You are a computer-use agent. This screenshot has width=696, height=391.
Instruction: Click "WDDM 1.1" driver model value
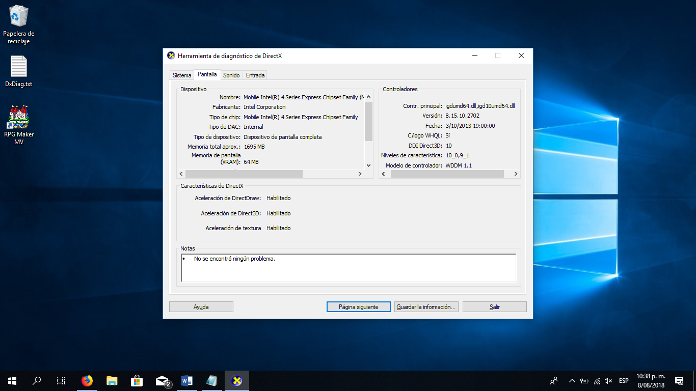click(x=459, y=165)
